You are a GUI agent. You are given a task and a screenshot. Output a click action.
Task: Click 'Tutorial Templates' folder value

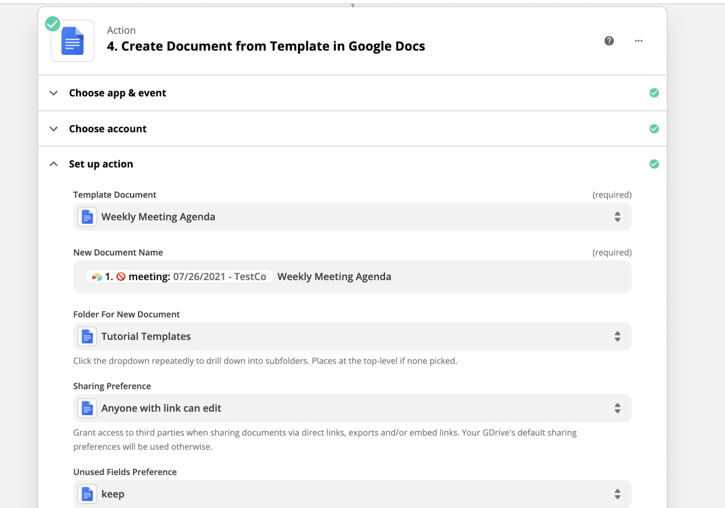tap(146, 336)
